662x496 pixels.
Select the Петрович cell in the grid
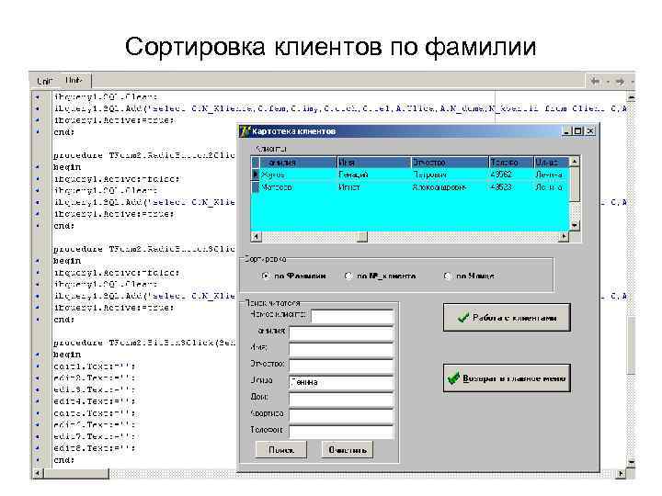tap(450, 175)
